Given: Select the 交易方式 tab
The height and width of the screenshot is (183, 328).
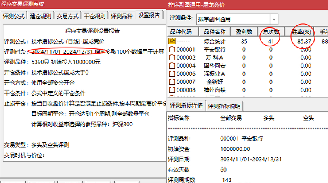Looking at the screenshot, I should (x=68, y=16).
